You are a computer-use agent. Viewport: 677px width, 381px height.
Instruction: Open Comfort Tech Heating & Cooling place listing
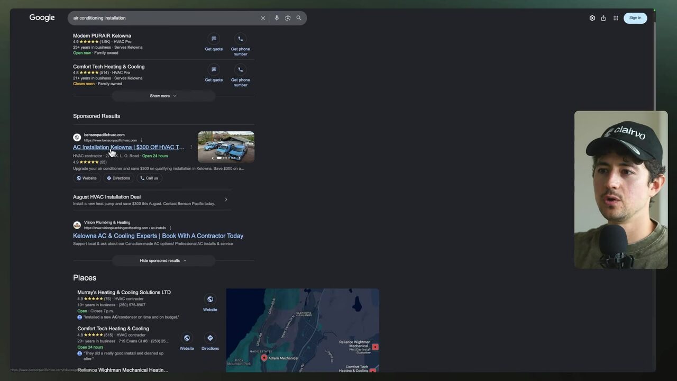(x=113, y=329)
